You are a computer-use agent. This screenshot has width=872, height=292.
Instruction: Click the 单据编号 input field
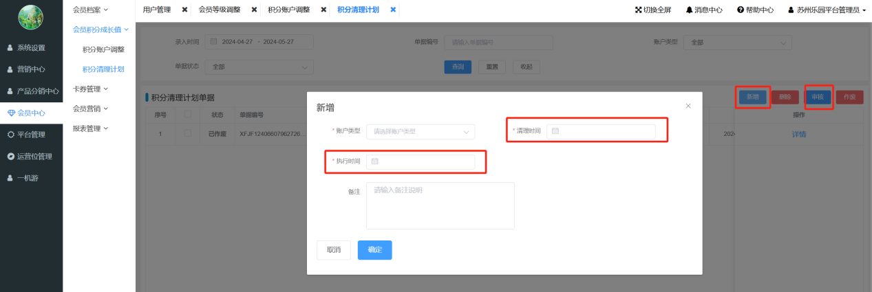[499, 42]
